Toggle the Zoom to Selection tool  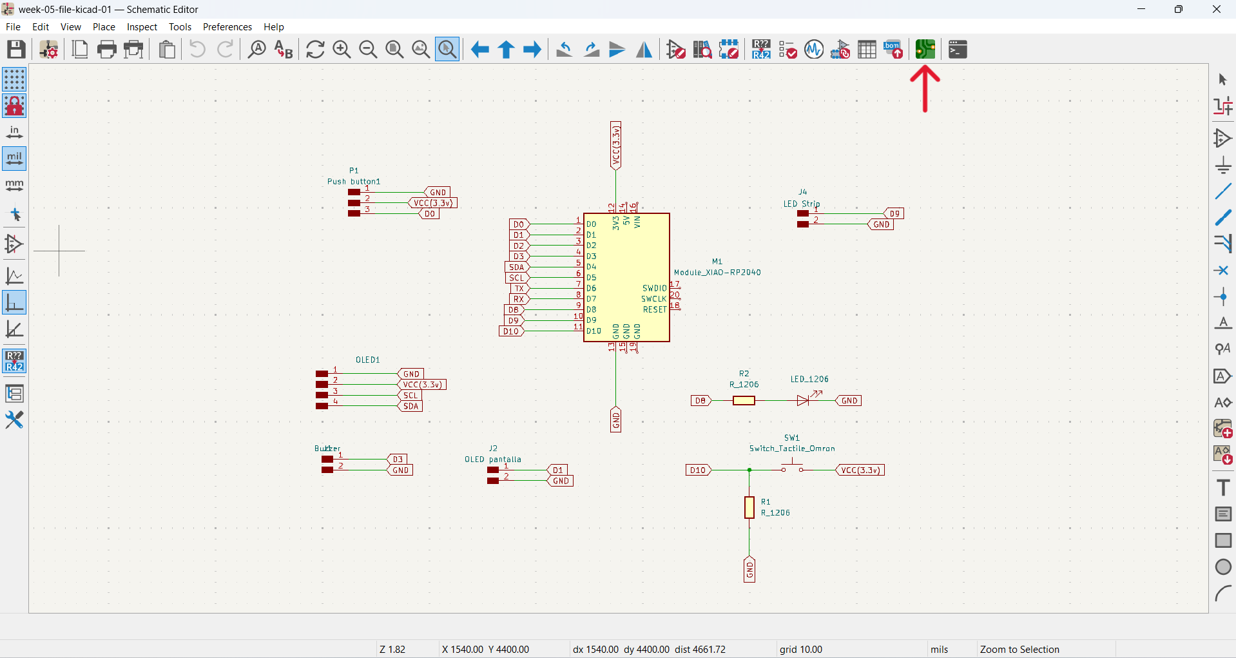[x=447, y=49]
